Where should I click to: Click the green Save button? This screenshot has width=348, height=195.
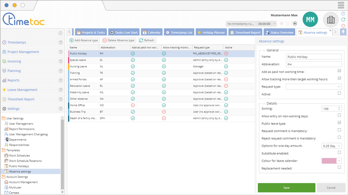286,188
